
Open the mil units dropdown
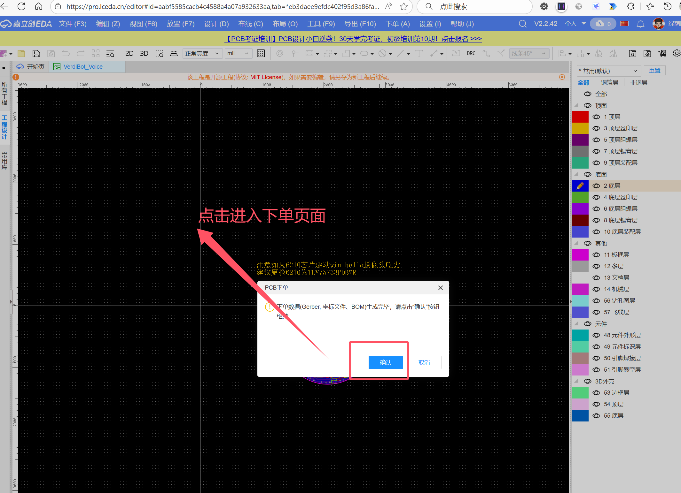238,53
